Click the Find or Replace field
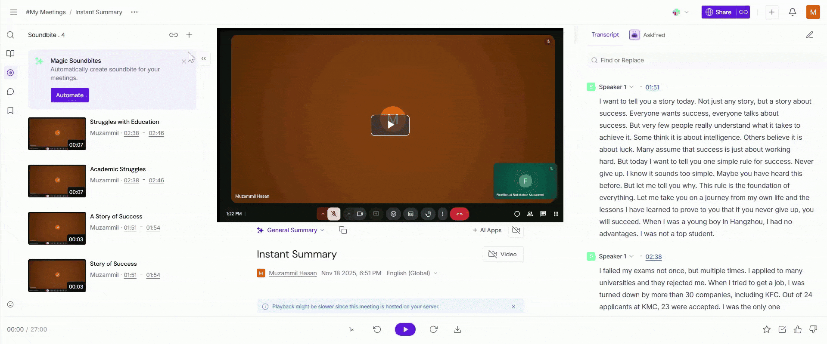The height and width of the screenshot is (344, 827). click(706, 60)
